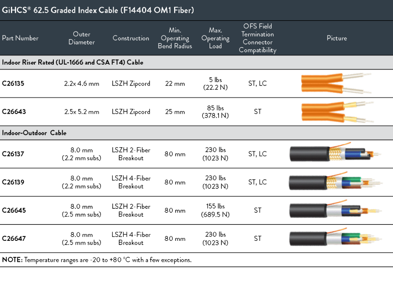Click the Indoor-Outdoor Cable section heading

34,133
